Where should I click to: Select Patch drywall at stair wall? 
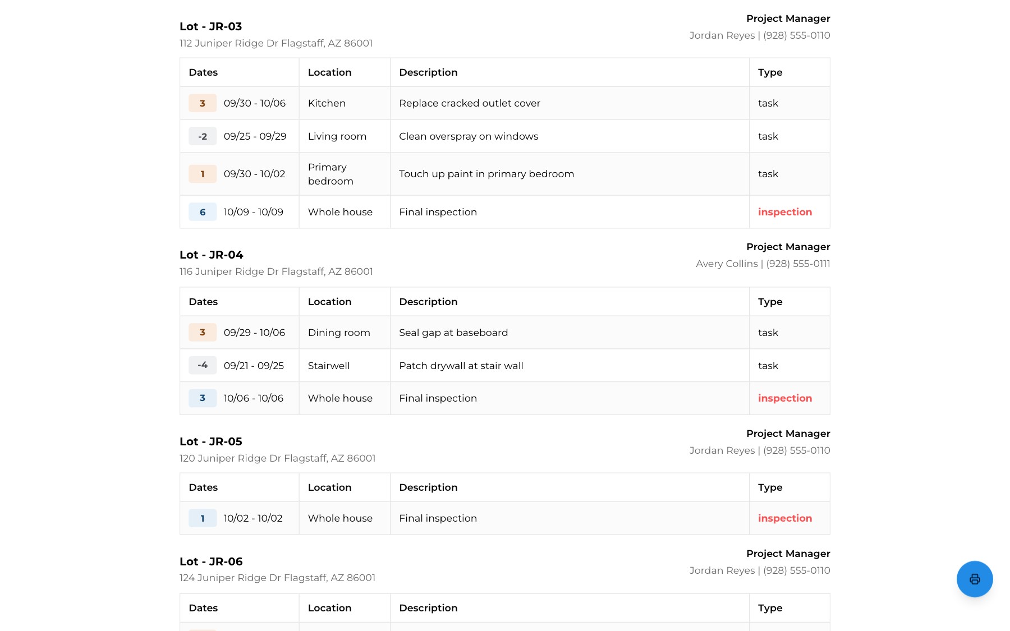[x=461, y=366]
